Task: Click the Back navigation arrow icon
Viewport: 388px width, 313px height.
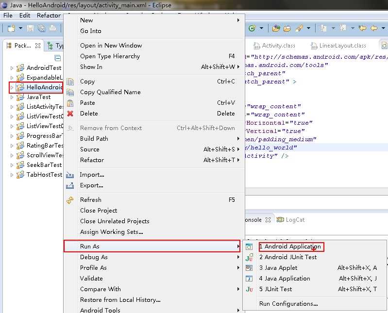Action: click(x=374, y=28)
